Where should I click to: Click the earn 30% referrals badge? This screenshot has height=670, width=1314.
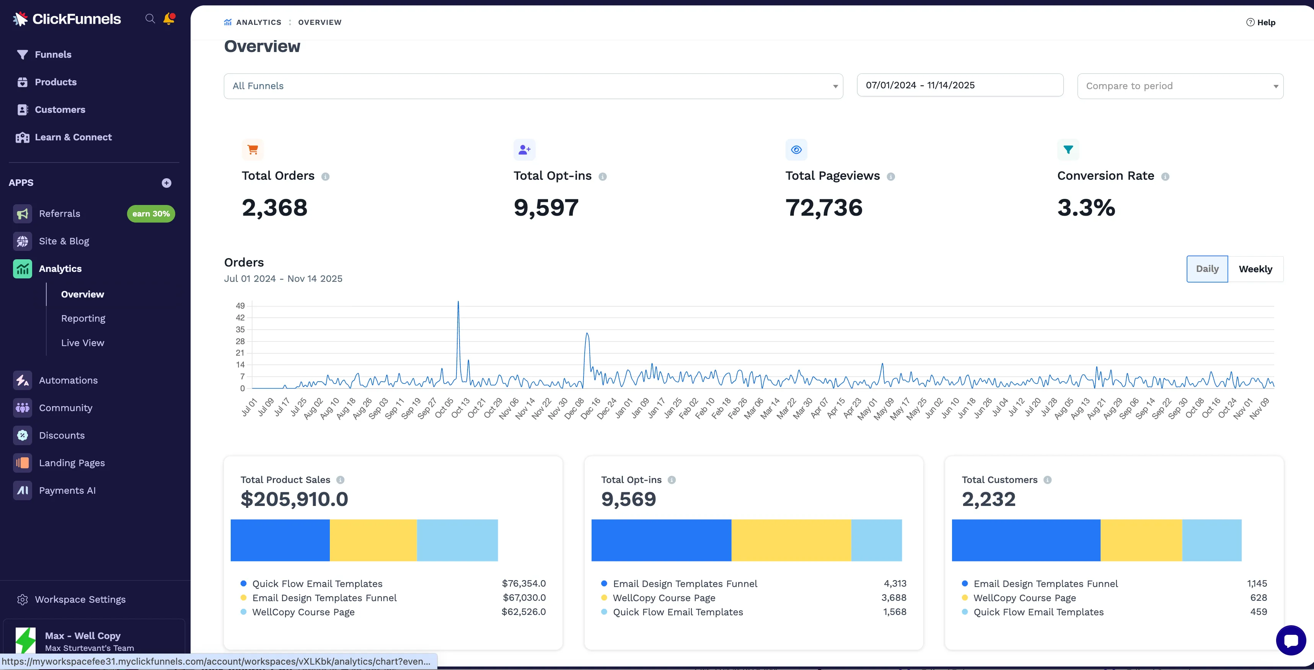coord(151,214)
